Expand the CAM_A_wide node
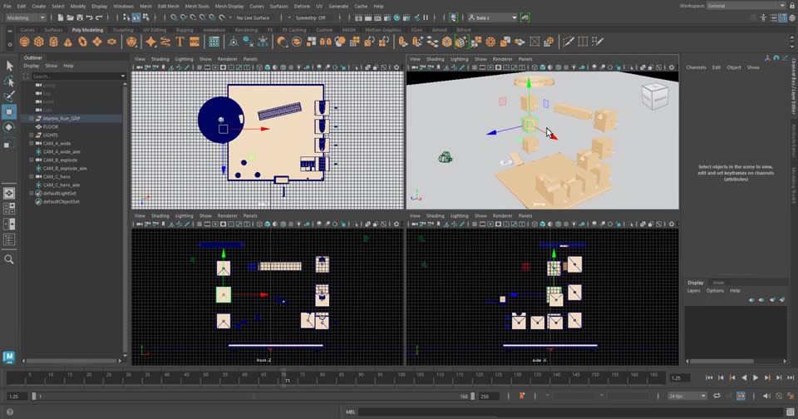Viewport: 798px width, 419px height. coord(32,143)
